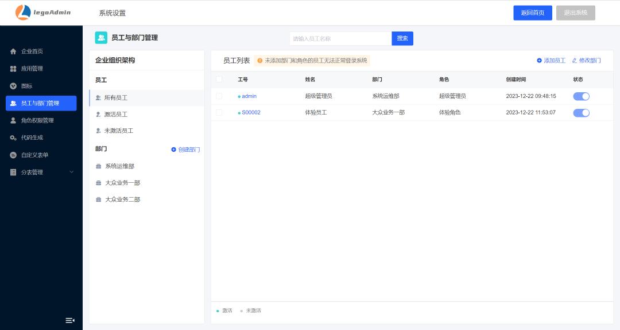Image resolution: width=620 pixels, height=330 pixels.
Task: Click the 返回首页 button
Action: (x=532, y=13)
